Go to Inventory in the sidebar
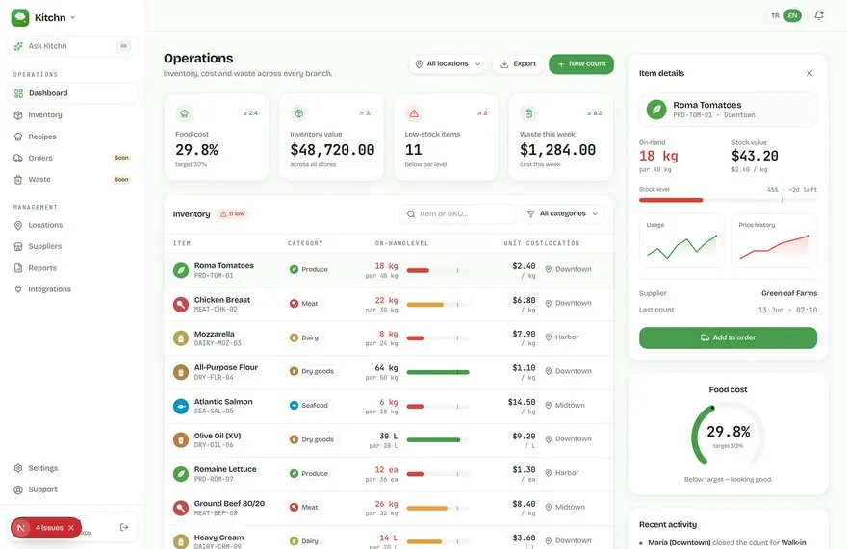The width and height of the screenshot is (847, 549). click(72, 115)
